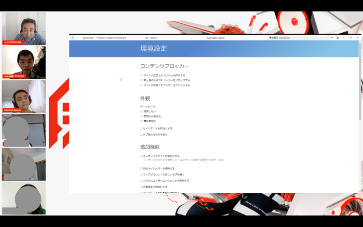
Task: Open the browser menu icon beside plus
Action: [338, 37]
